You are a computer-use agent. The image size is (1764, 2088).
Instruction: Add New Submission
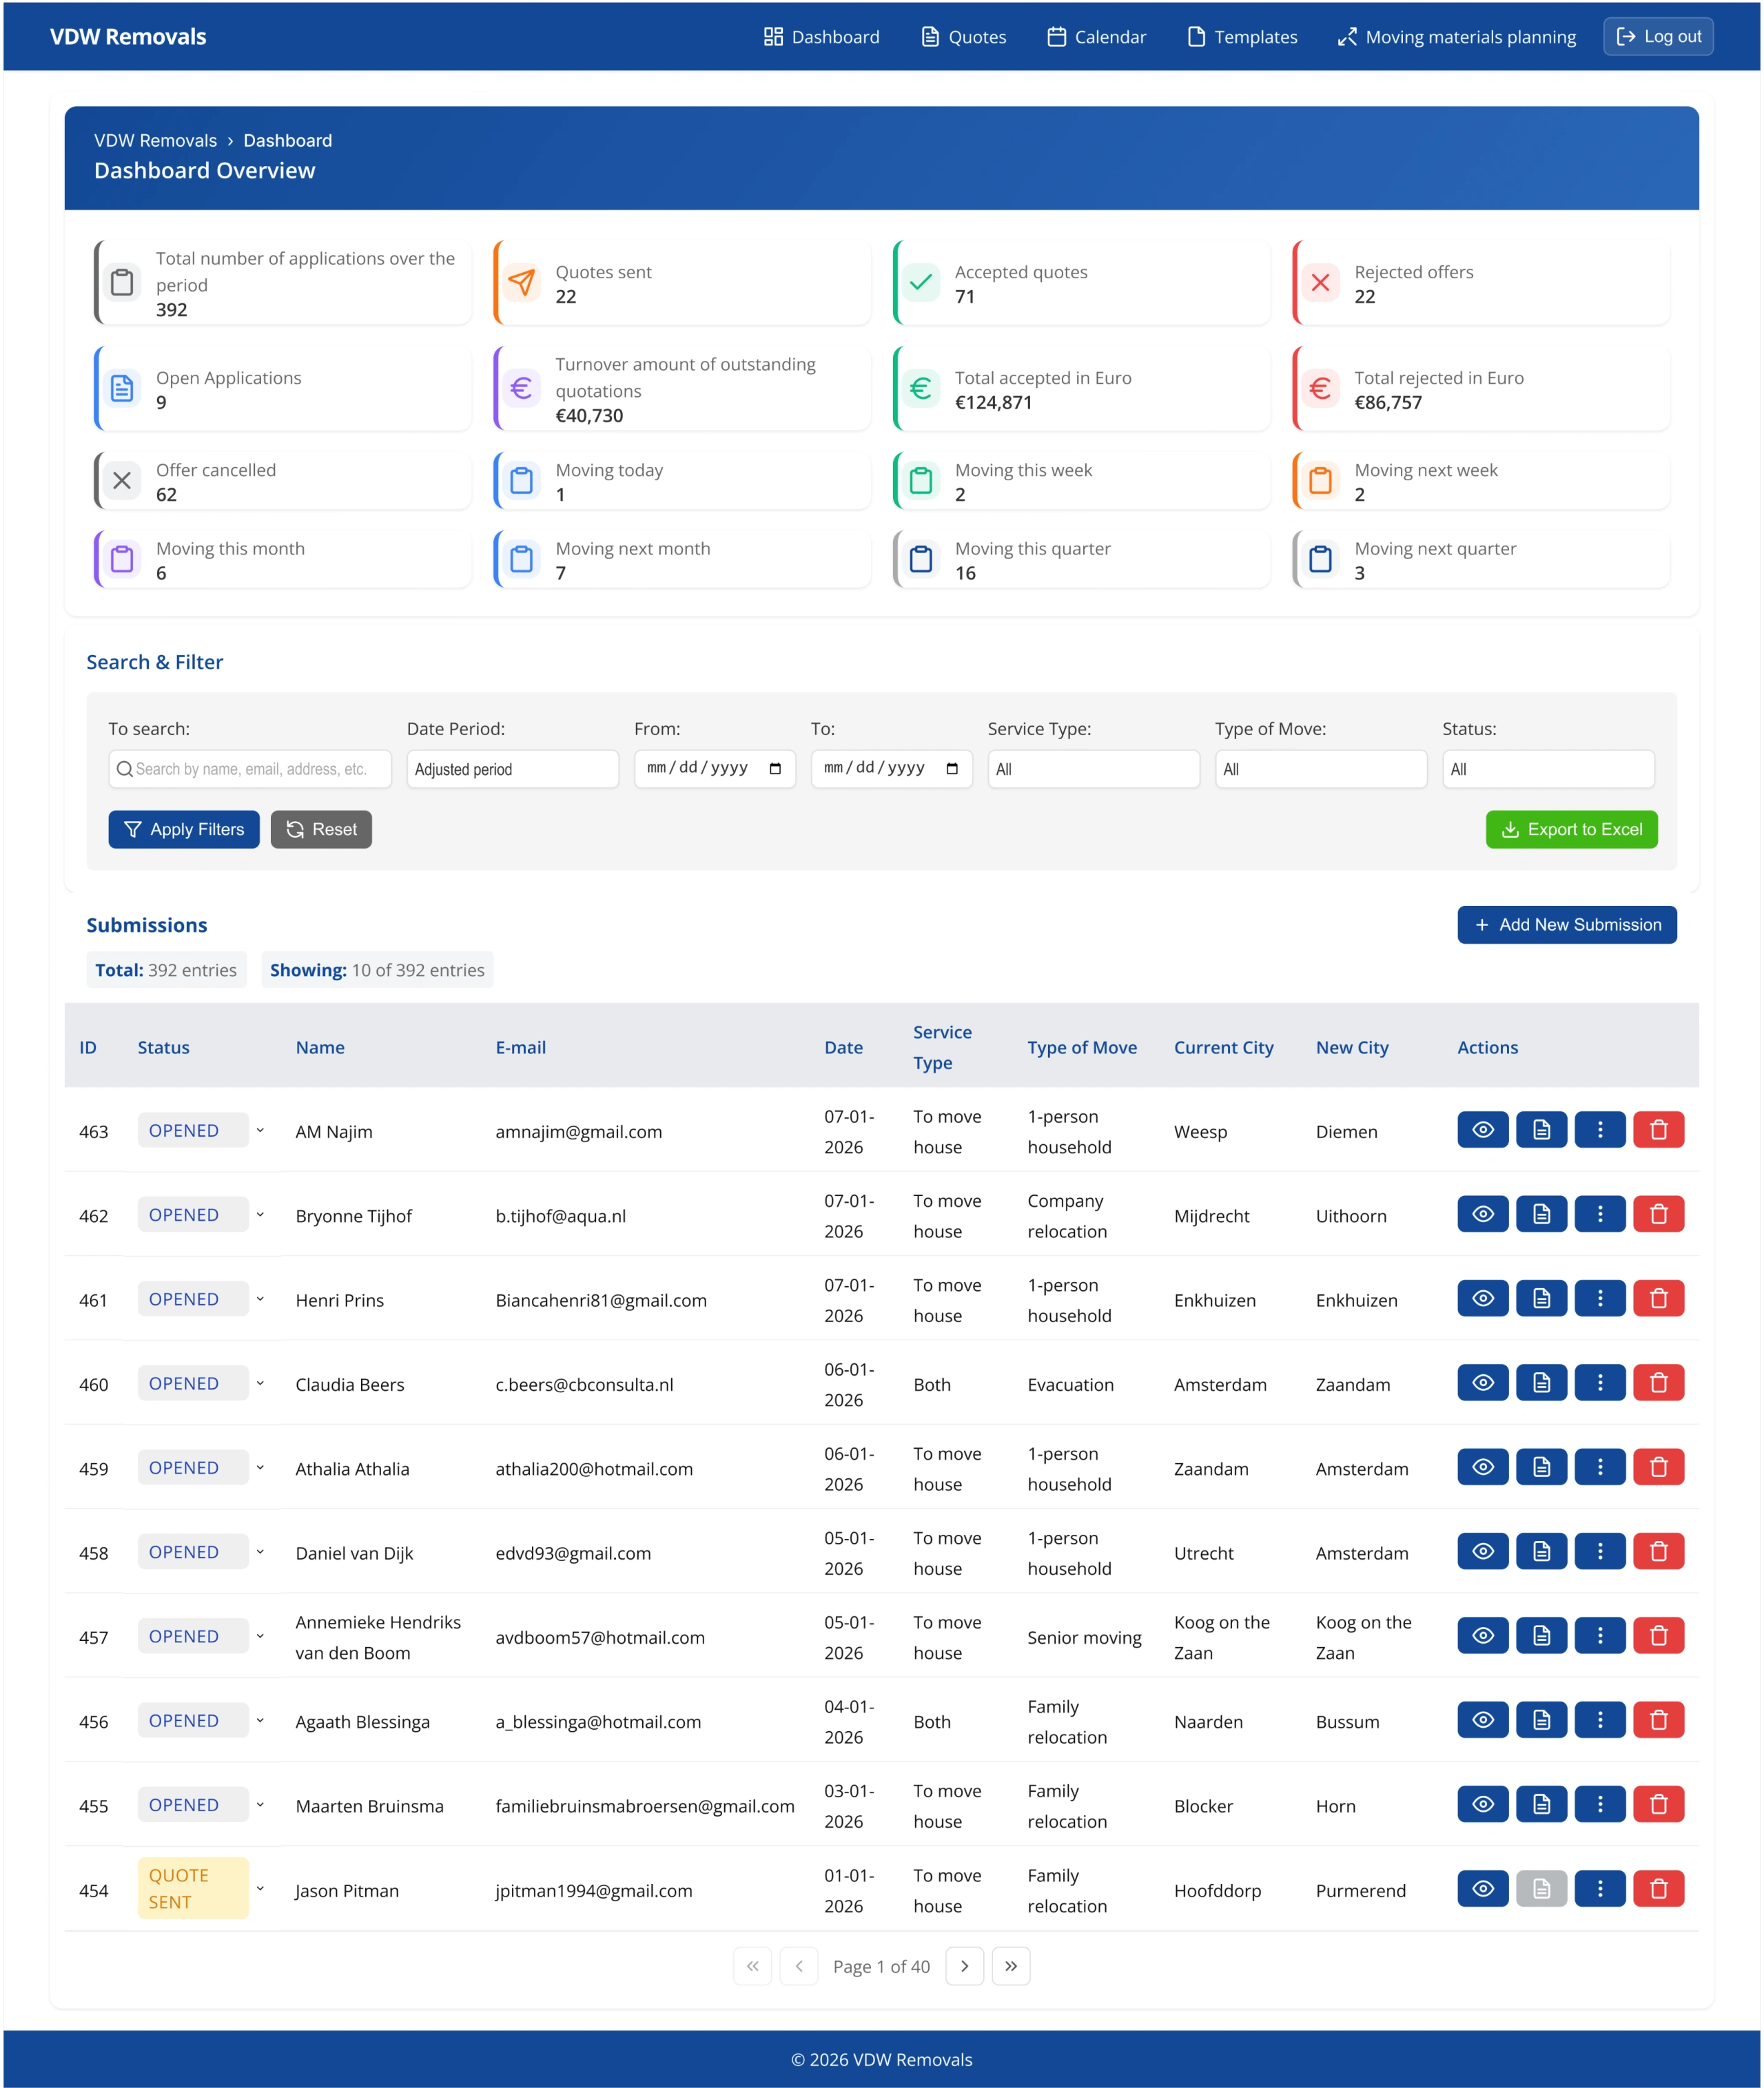point(1566,924)
